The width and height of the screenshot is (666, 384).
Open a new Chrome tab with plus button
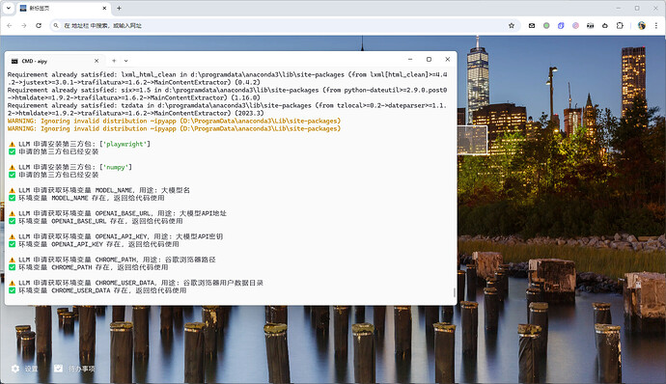(x=119, y=8)
